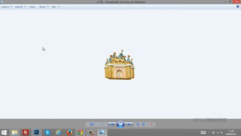
Task: Open the Windows Start button
Action: pyautogui.click(x=4, y=133)
